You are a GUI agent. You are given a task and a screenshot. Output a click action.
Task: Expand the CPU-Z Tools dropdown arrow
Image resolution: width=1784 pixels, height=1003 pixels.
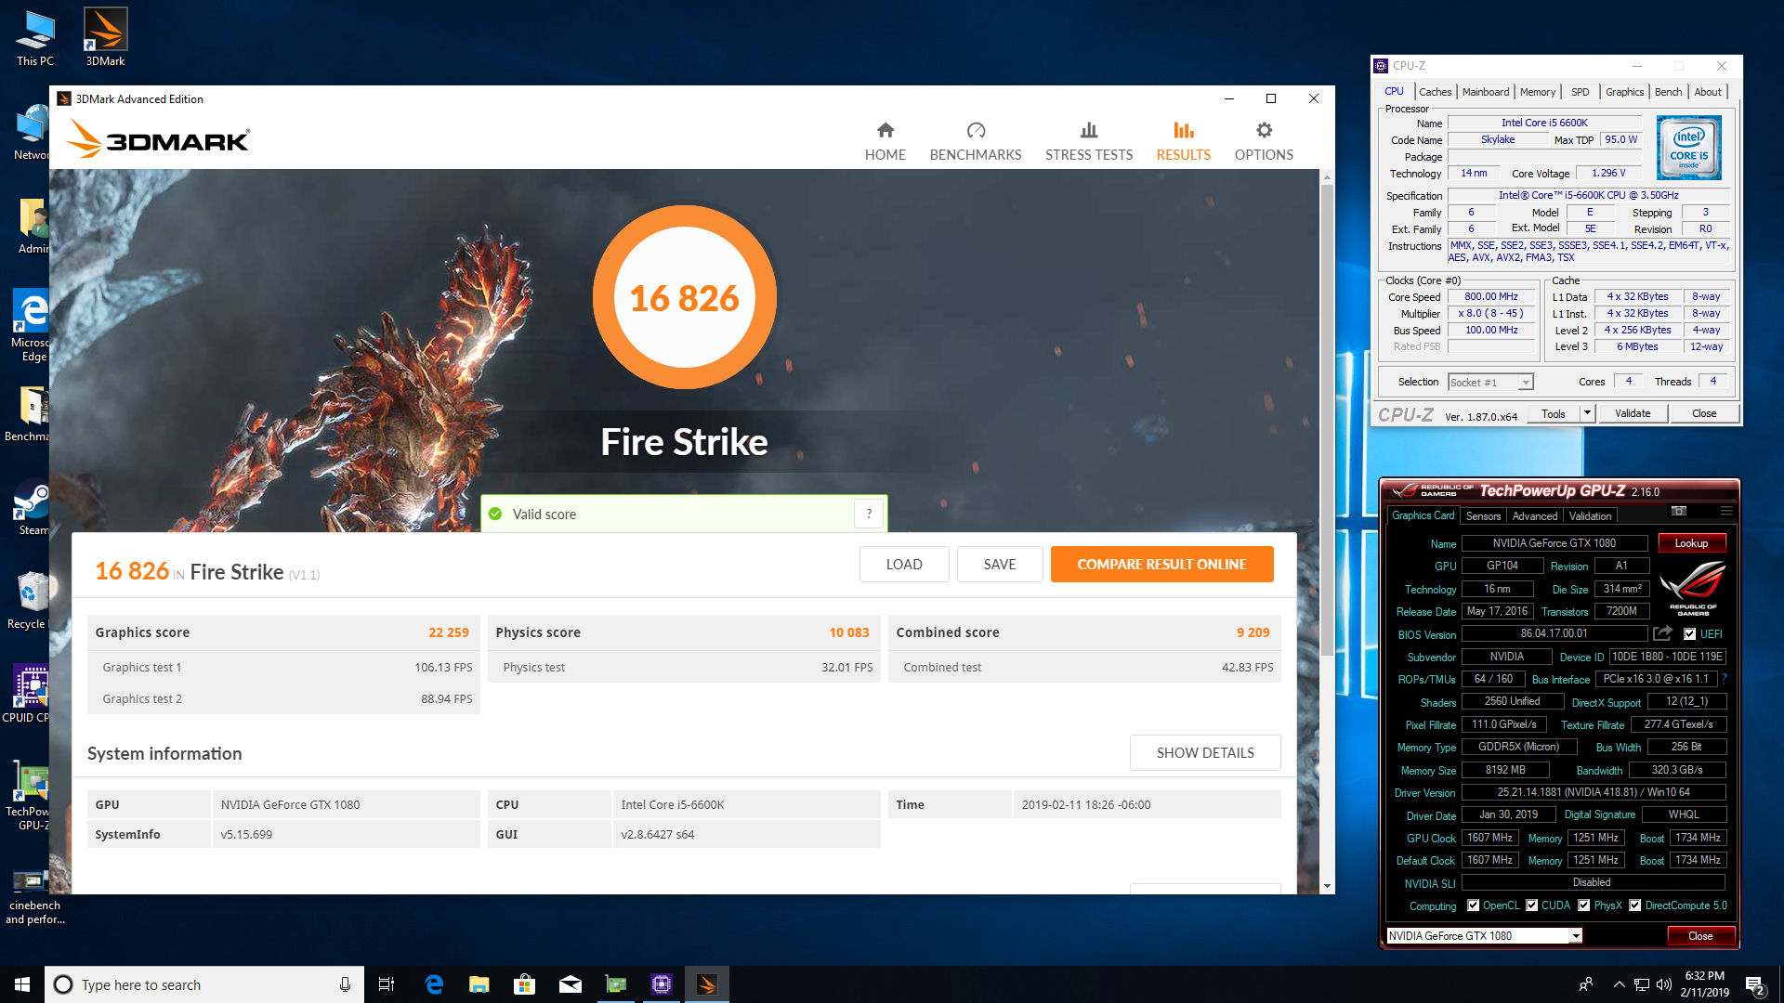point(1587,413)
